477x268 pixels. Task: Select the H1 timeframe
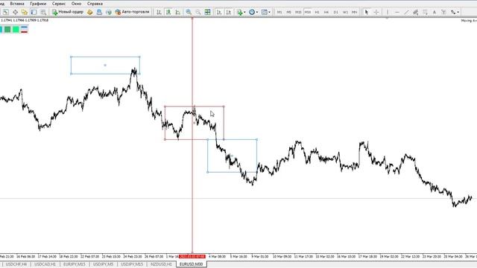pos(317,12)
